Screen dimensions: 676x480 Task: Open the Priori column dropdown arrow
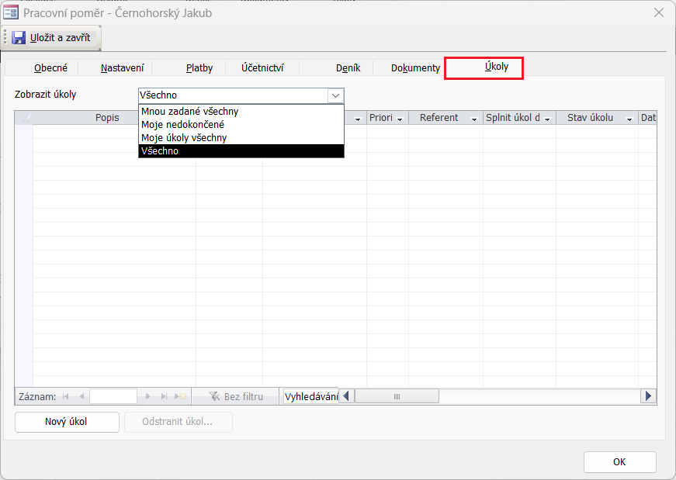point(400,119)
